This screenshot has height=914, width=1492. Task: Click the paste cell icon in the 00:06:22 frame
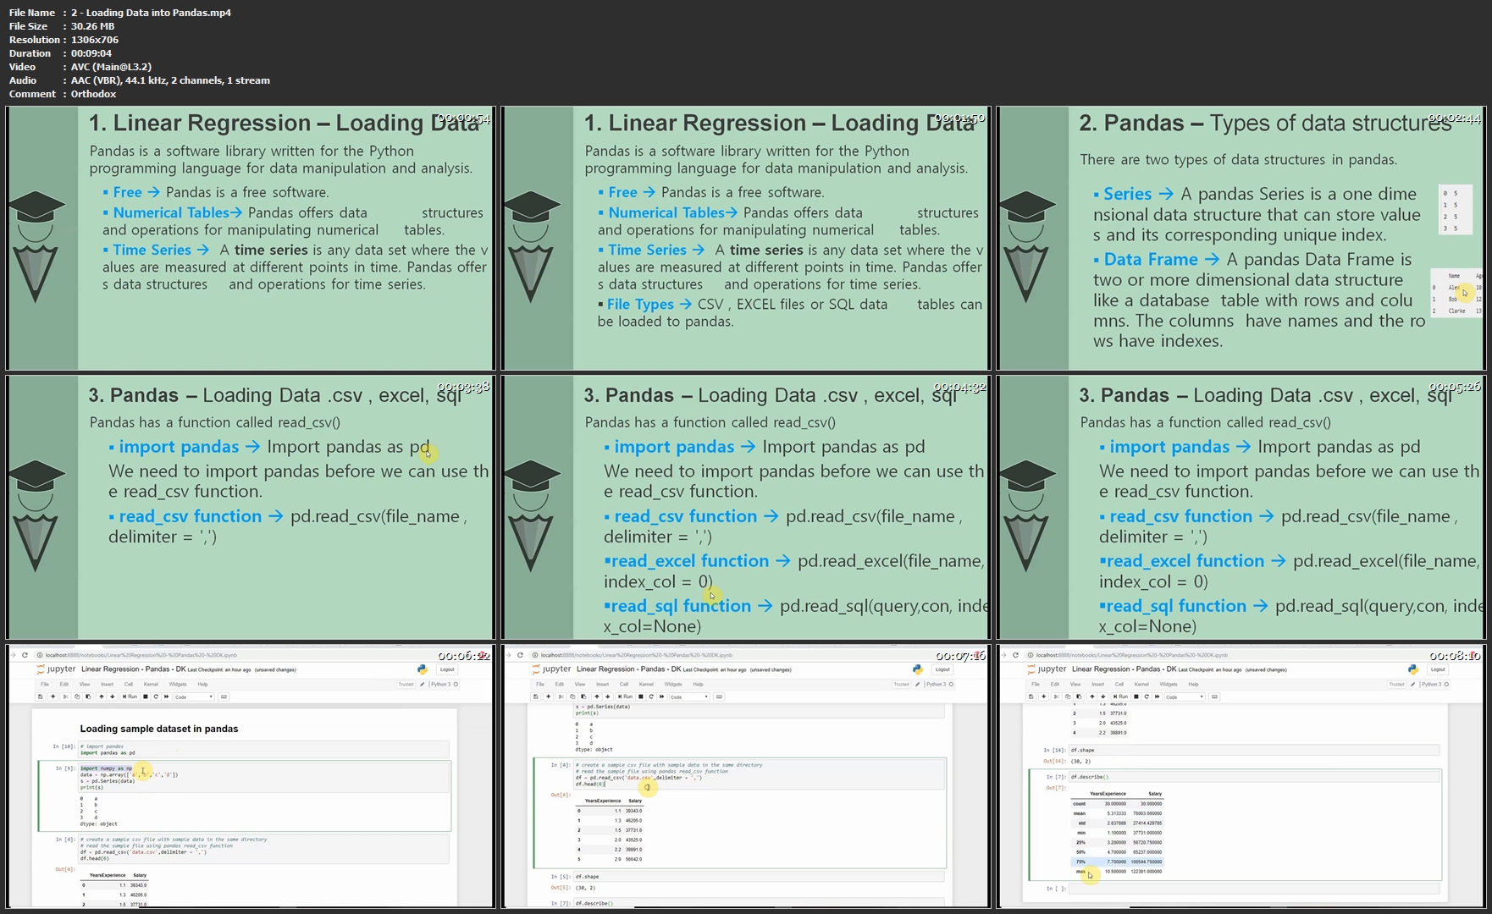(88, 697)
